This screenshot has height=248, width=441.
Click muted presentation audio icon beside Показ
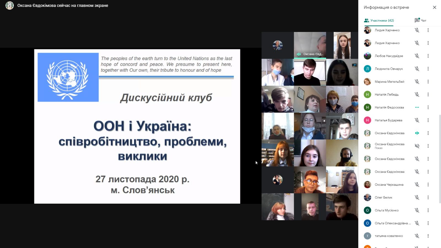[x=417, y=146]
